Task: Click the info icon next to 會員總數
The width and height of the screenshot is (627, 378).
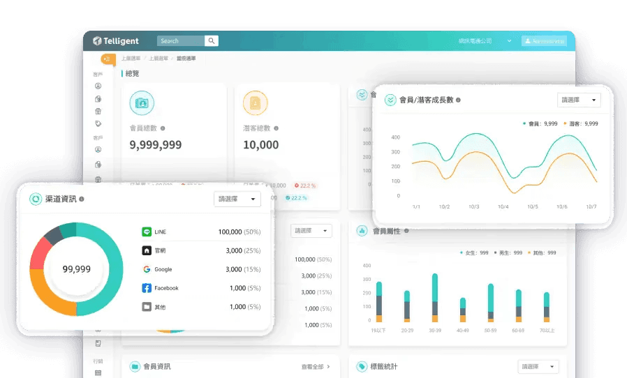Action: 163,128
